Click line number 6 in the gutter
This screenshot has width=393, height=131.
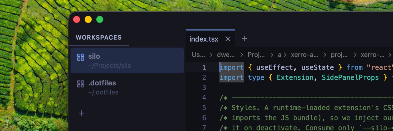coord(204,118)
